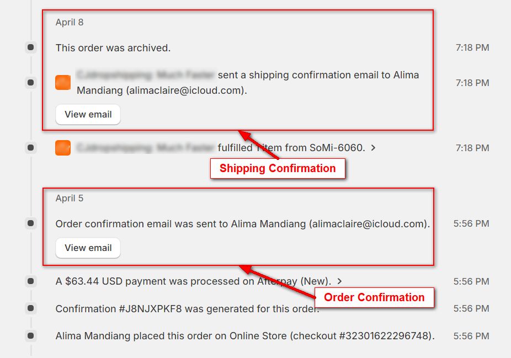Click timeline bullet for 'This order was archived'
Screen dimensions: 511x358
pyautogui.click(x=31, y=48)
